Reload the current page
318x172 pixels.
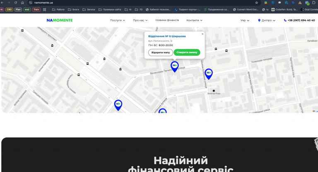tap(16, 2)
